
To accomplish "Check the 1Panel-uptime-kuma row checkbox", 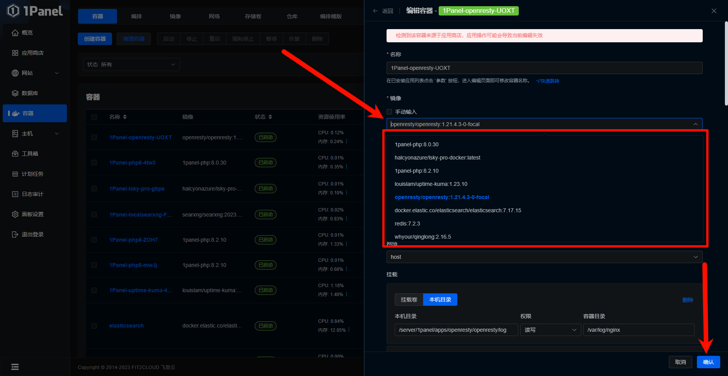I will (x=94, y=290).
